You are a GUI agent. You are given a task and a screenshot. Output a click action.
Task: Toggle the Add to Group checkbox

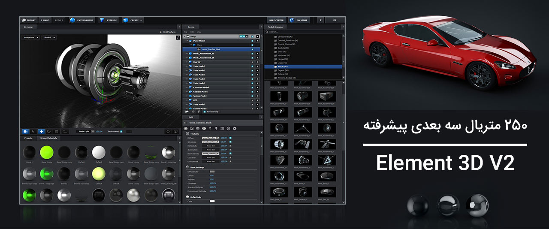point(205,111)
